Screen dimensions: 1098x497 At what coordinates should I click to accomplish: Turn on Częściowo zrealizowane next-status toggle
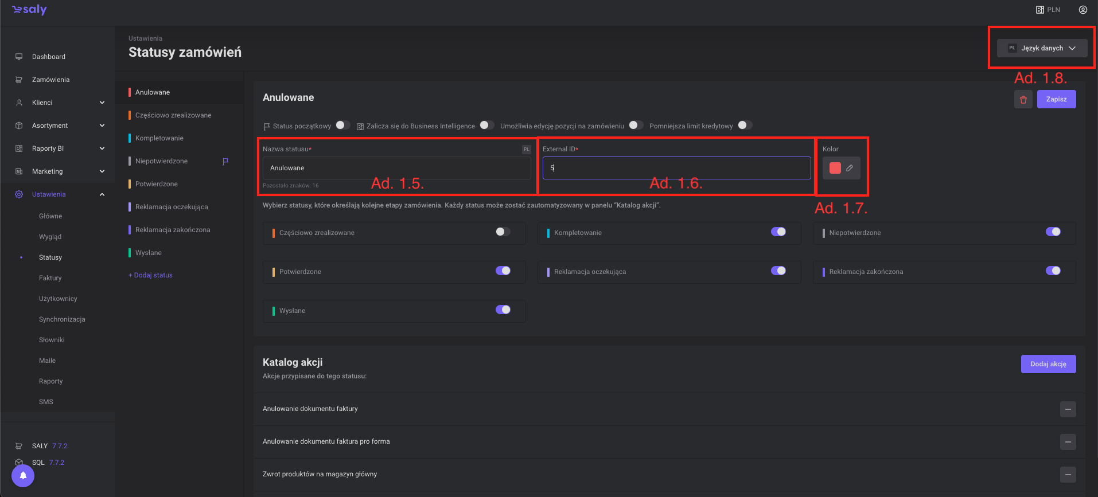click(503, 232)
